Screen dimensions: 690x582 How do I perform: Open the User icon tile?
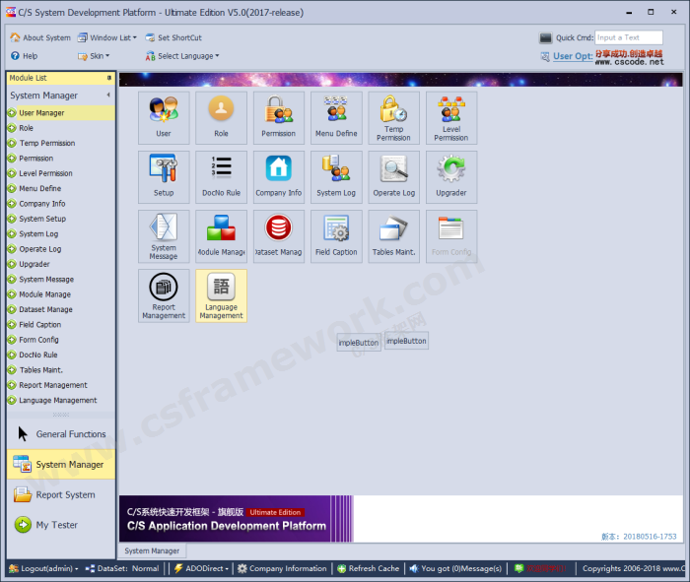[x=164, y=117]
